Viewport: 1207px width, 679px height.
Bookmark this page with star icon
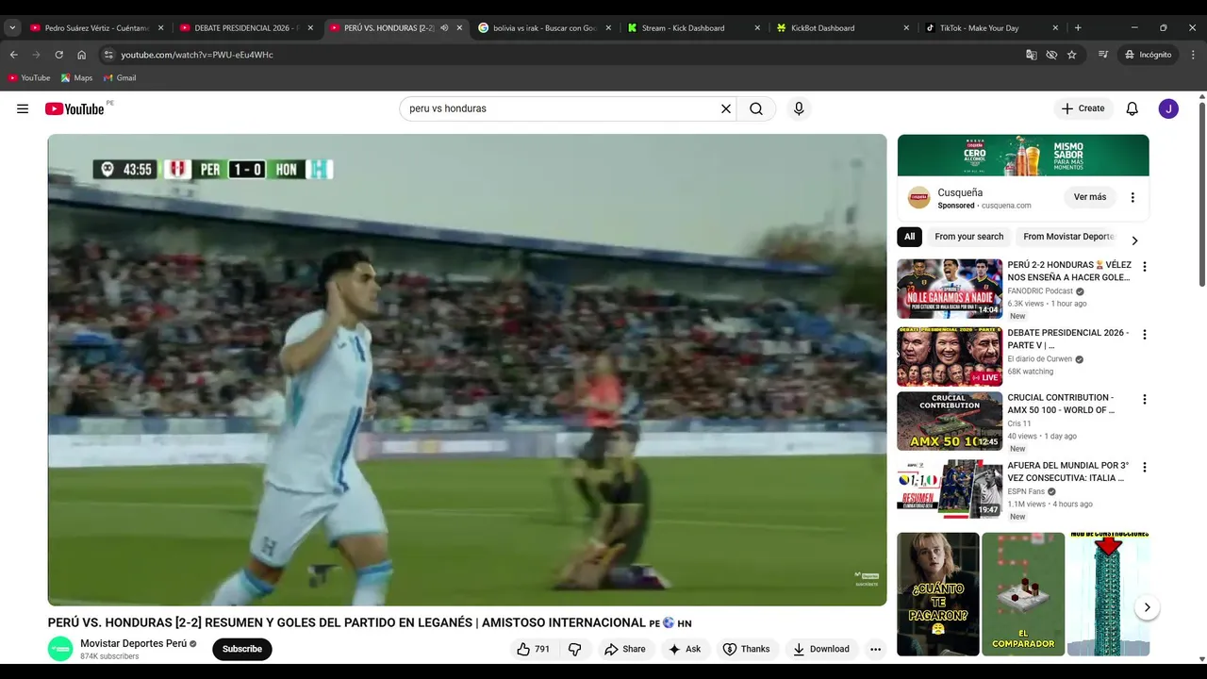[1072, 55]
